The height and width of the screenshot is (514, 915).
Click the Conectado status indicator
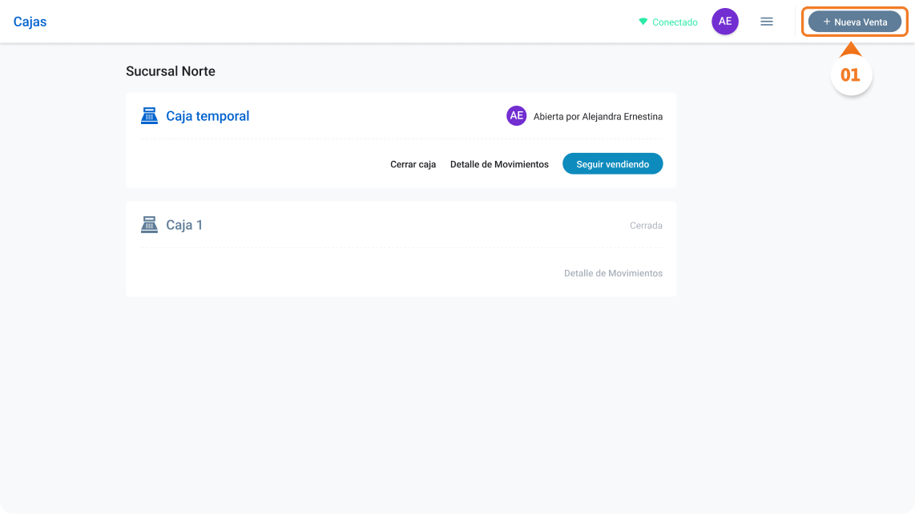pos(668,22)
